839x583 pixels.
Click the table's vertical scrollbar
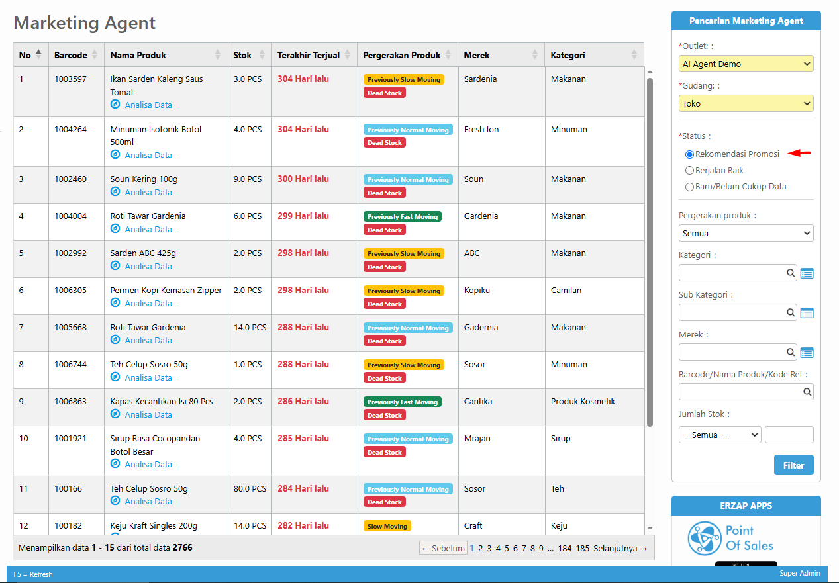650,251
